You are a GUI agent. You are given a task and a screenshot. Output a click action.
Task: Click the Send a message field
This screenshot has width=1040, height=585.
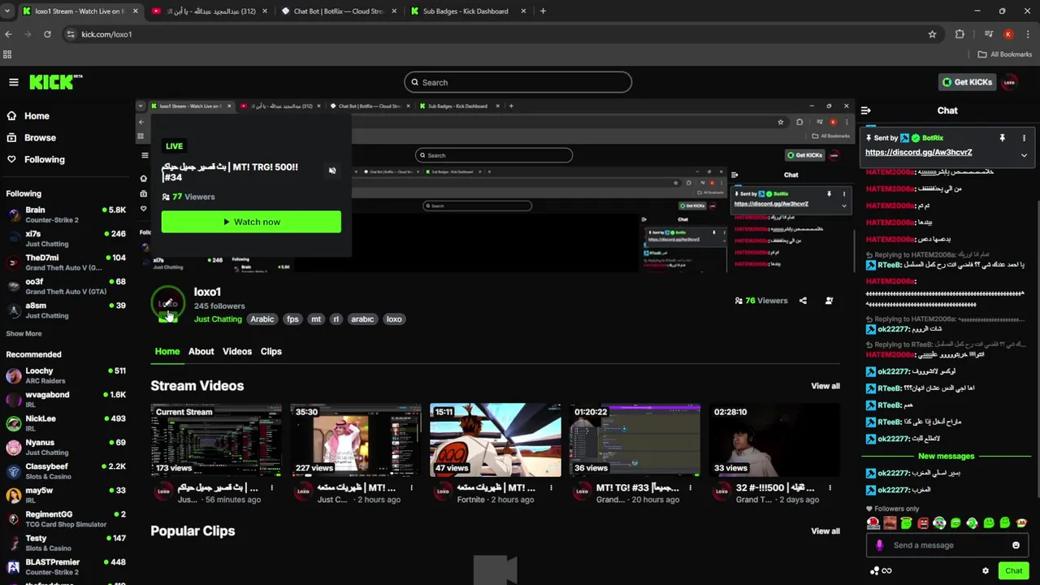tap(947, 545)
